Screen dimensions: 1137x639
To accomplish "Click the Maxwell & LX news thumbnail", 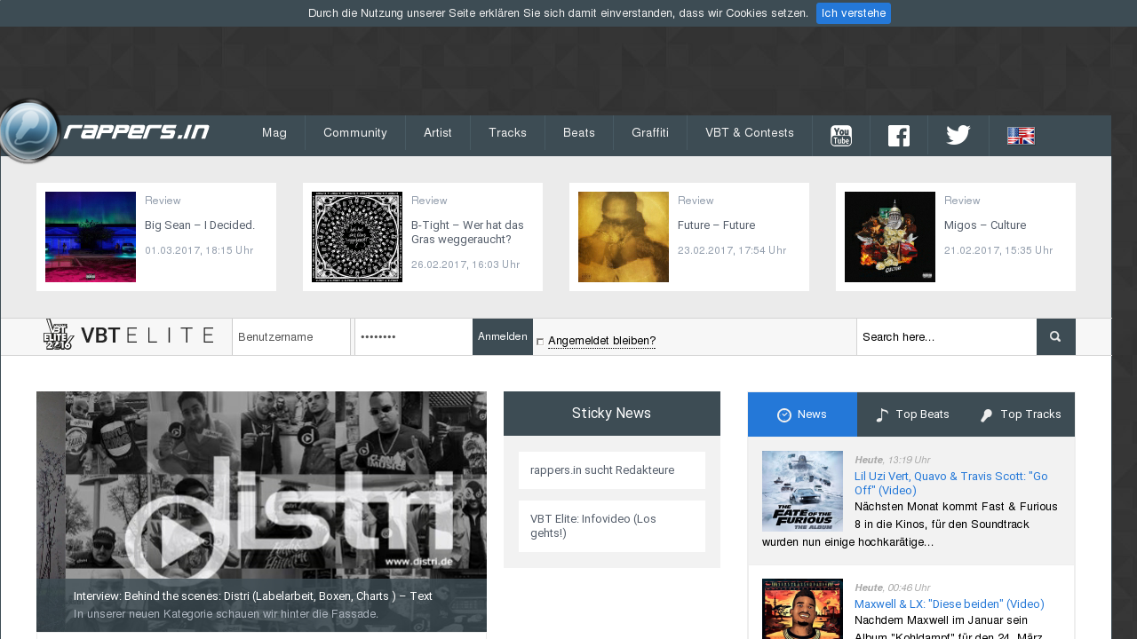I will point(802,609).
